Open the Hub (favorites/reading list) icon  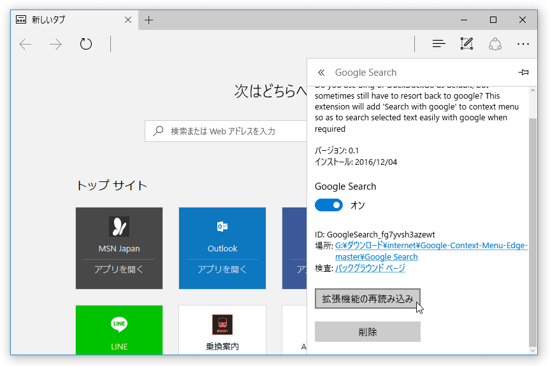[x=438, y=44]
